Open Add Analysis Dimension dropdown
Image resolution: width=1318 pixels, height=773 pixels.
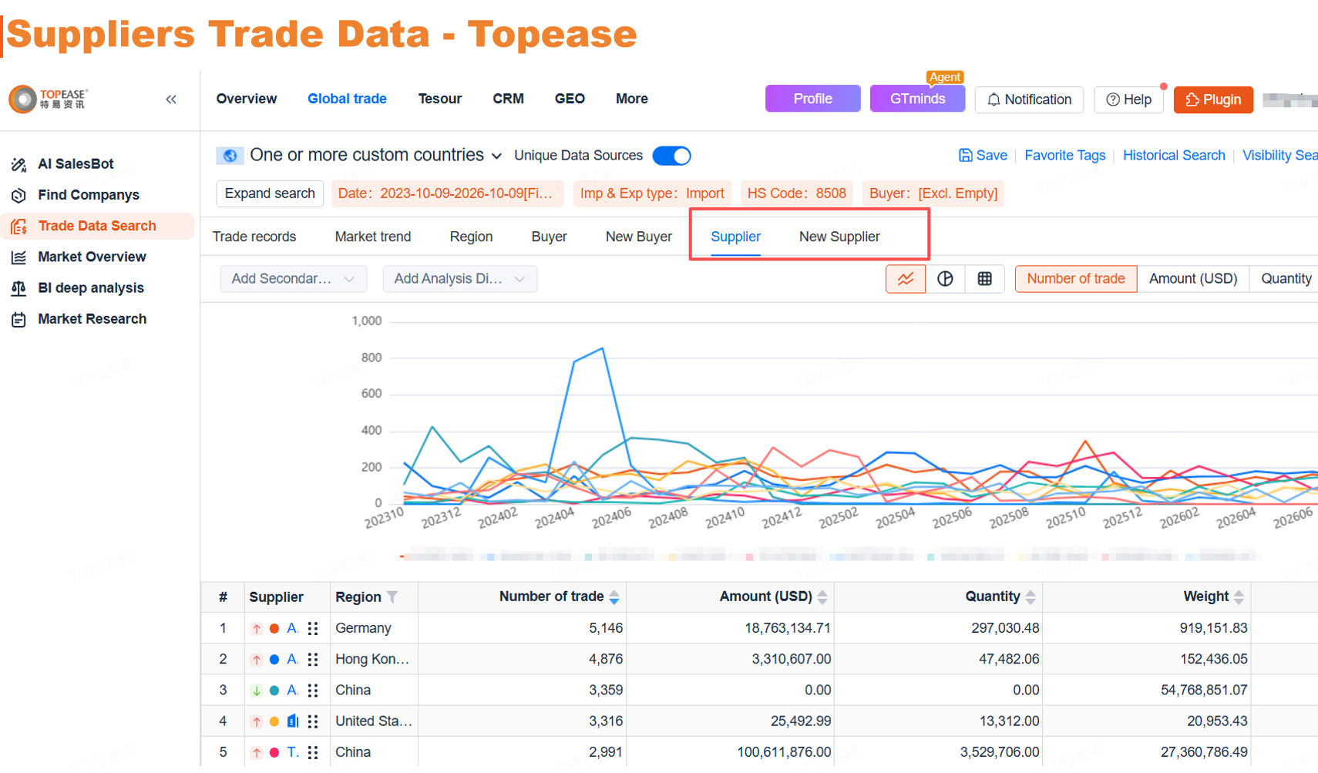(459, 279)
